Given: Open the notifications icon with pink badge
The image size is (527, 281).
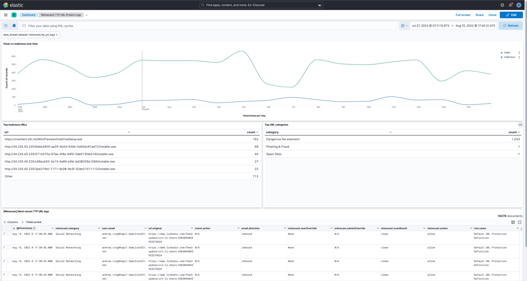Looking at the screenshot, I should (x=510, y=5).
